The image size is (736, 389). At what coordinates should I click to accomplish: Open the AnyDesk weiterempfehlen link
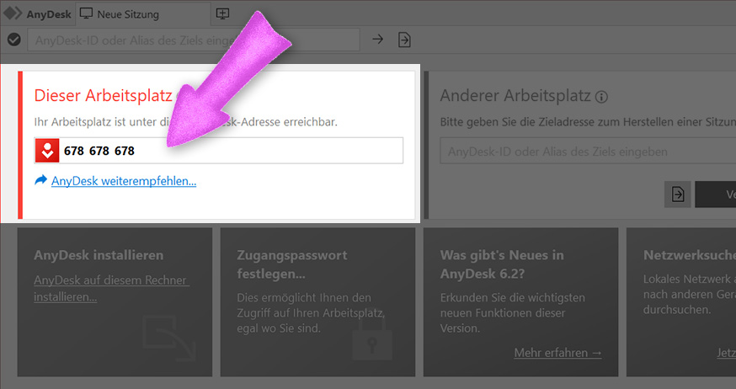124,181
